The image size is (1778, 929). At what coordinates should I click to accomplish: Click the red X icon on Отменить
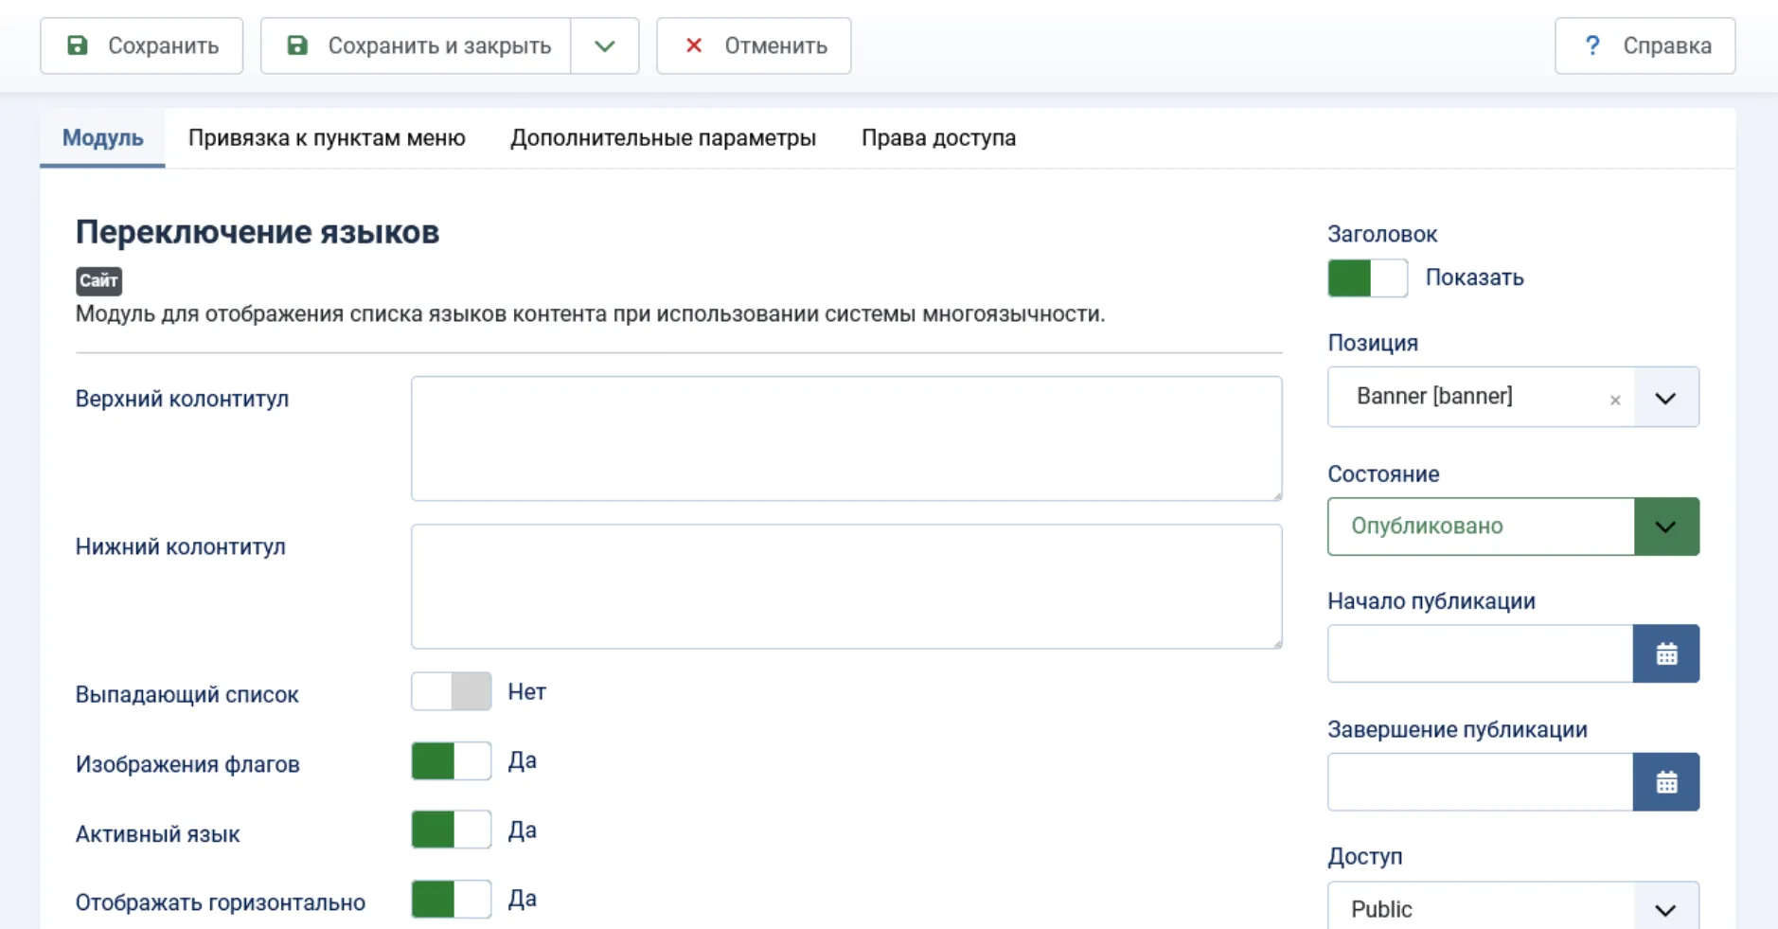[x=694, y=45]
